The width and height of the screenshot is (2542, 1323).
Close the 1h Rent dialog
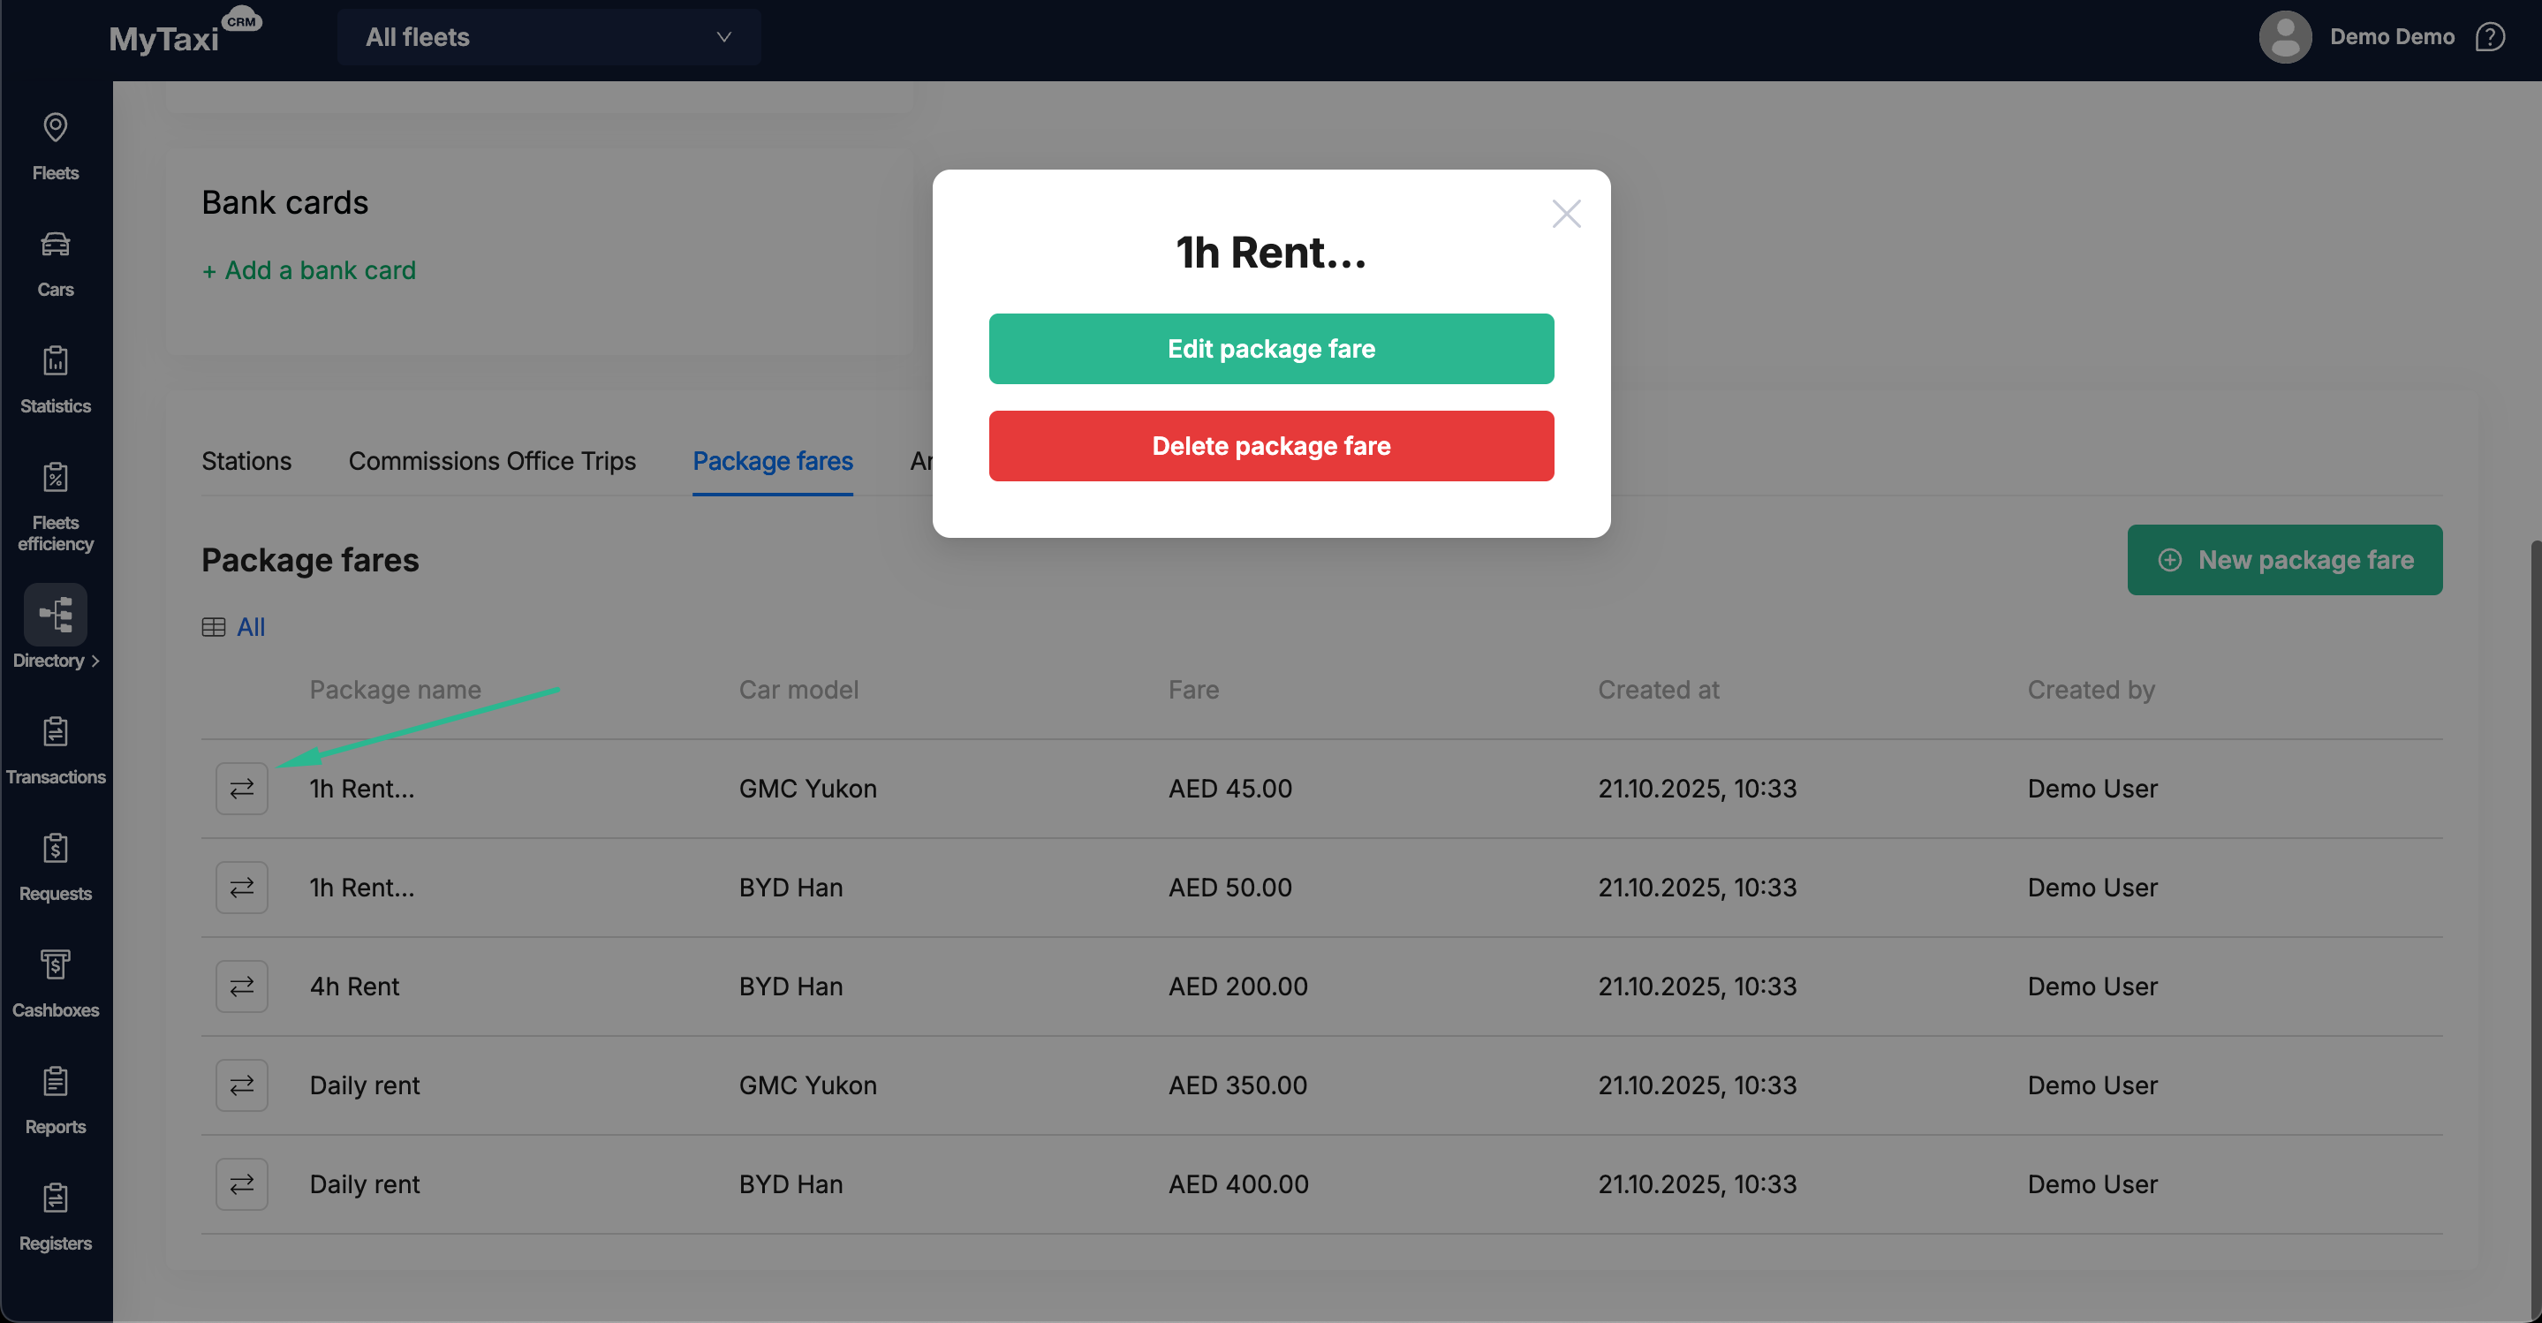1565,214
